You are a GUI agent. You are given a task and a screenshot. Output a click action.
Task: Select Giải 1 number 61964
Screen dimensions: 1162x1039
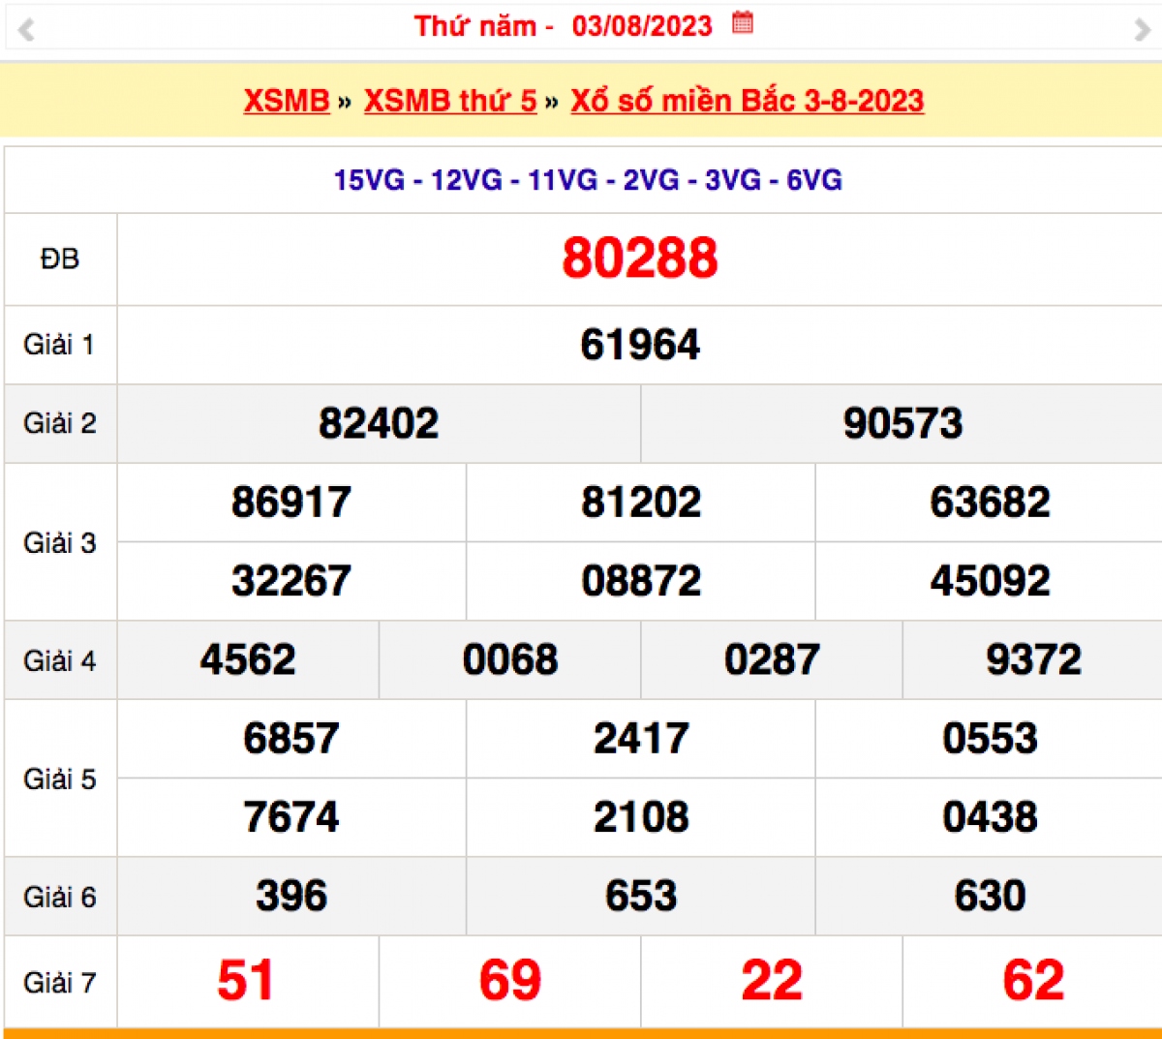coord(640,345)
